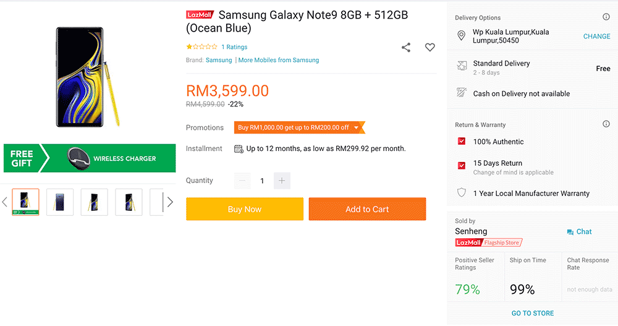Open the Samsung brand link
This screenshot has height=326, width=618.
pos(219,60)
